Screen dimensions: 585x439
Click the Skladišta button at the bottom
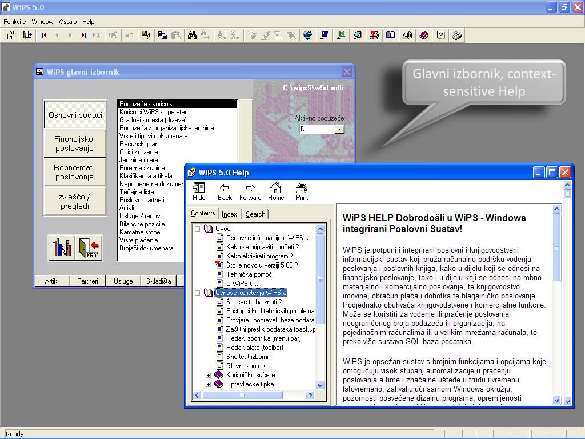(159, 281)
